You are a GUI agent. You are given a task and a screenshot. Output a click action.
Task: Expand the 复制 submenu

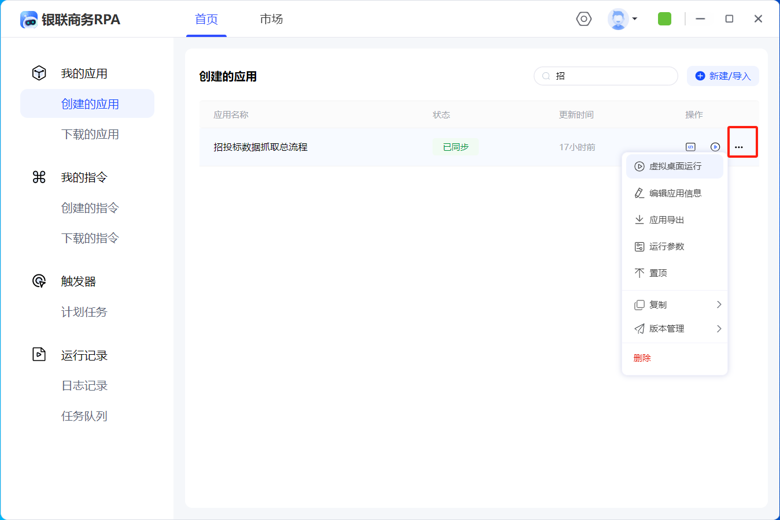pyautogui.click(x=674, y=304)
